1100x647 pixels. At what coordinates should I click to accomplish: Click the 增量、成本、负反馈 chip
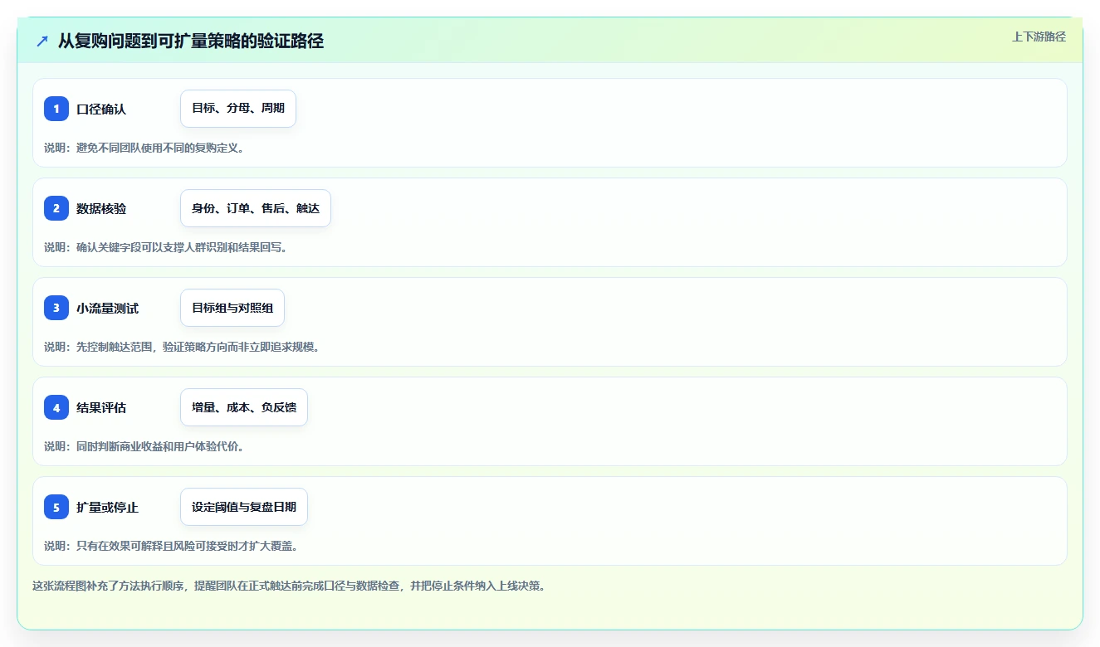point(244,407)
